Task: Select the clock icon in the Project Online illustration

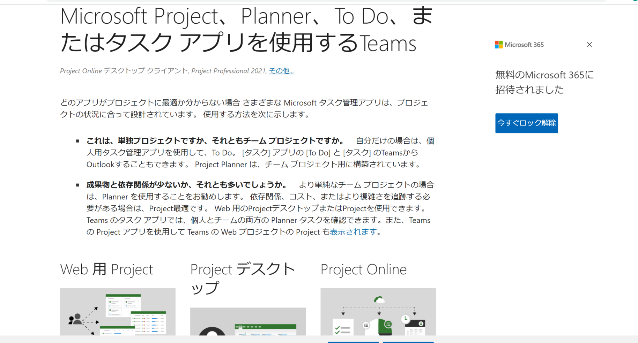Action: pos(406,319)
